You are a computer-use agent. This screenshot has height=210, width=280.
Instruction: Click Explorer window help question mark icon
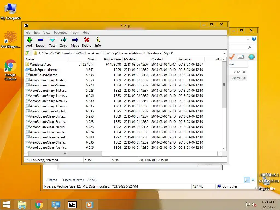[x=254, y=39]
